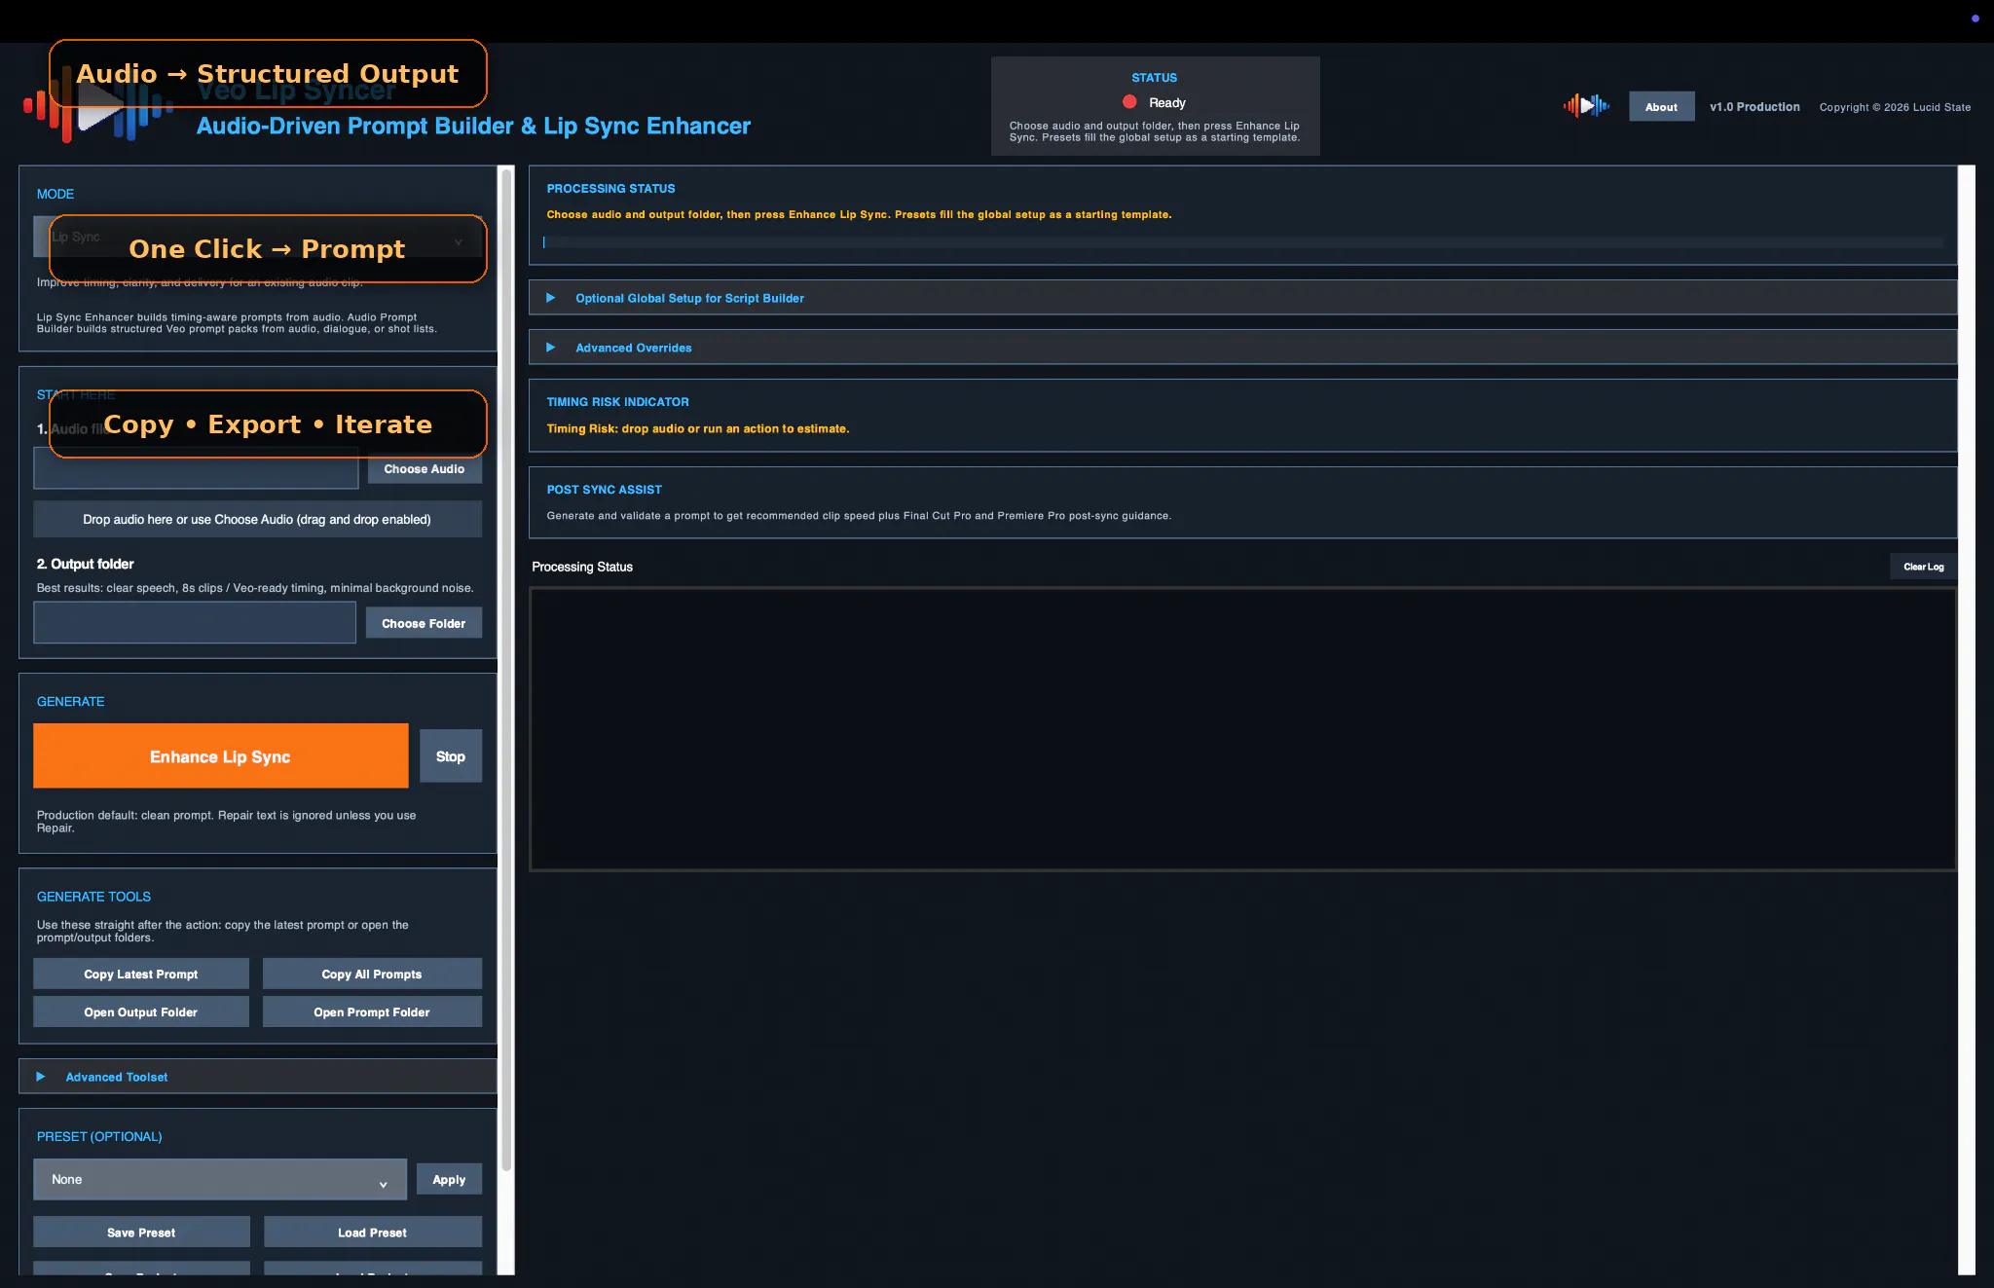Expand the Advanced Toolset section
The width and height of the screenshot is (1994, 1288).
point(258,1077)
